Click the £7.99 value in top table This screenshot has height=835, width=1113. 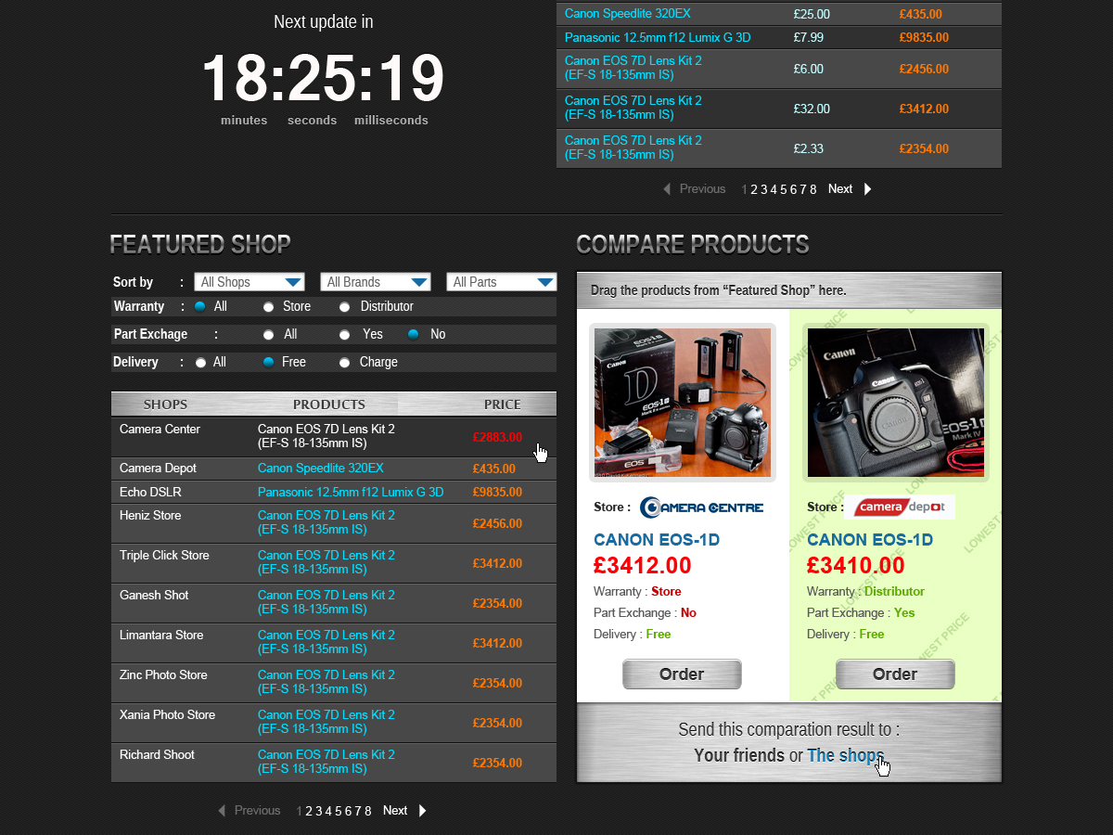pos(809,38)
